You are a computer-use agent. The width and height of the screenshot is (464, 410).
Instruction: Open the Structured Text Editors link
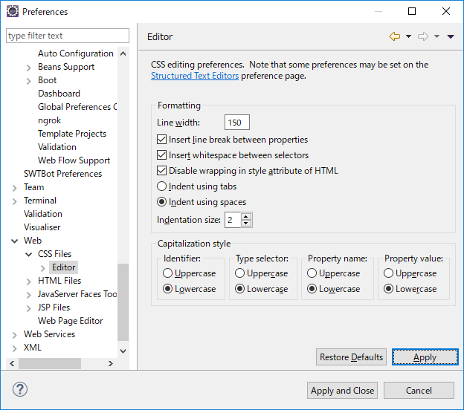(195, 76)
